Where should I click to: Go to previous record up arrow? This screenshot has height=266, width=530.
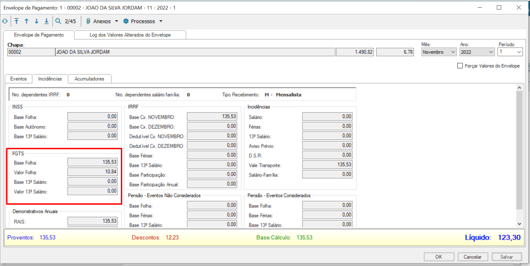coord(27,21)
